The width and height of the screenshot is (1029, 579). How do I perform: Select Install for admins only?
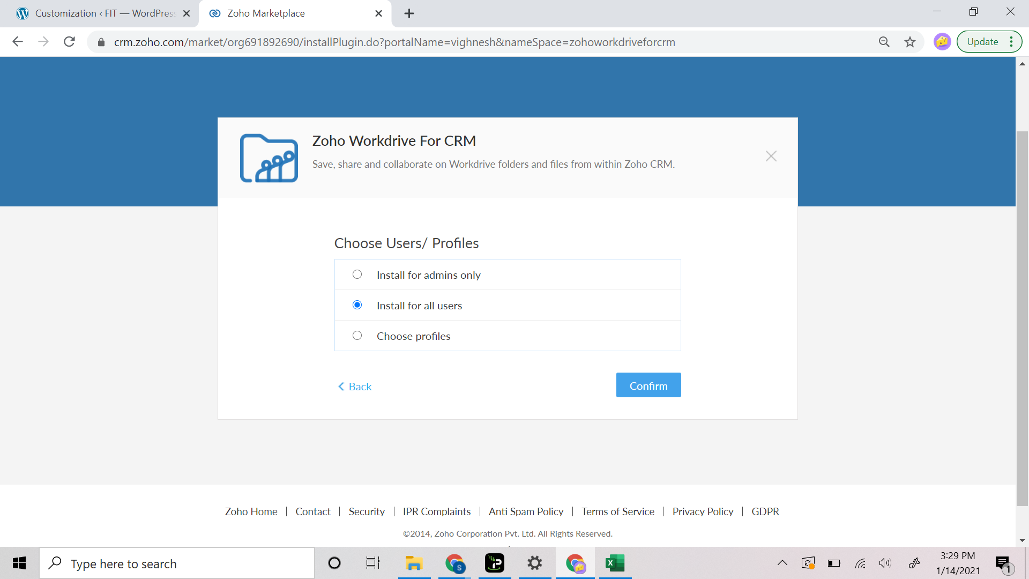pyautogui.click(x=357, y=274)
